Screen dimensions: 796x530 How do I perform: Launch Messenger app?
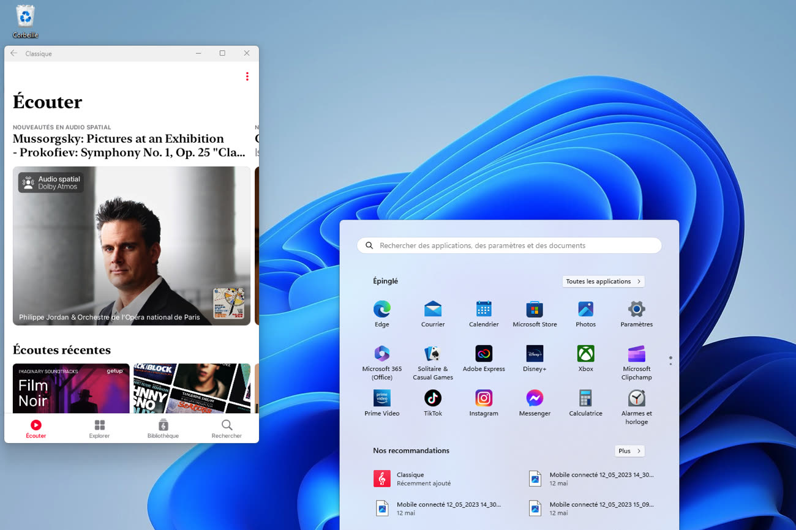(535, 403)
